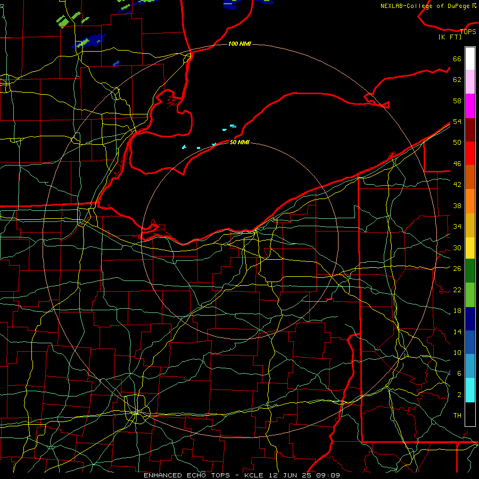Click the navy and green echo near top-left
This screenshot has height=479, width=479.
coord(89,41)
